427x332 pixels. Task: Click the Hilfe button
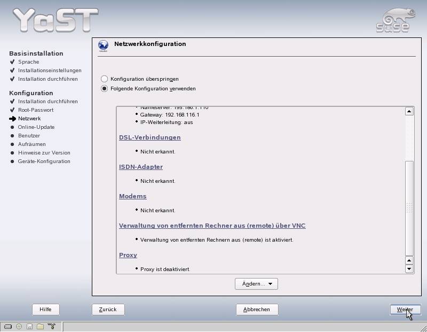pos(45,310)
